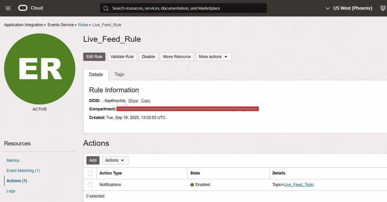This screenshot has width=387, height=202.
Task: Open the Actions dropdown in the table toolbar
Action: [x=115, y=160]
